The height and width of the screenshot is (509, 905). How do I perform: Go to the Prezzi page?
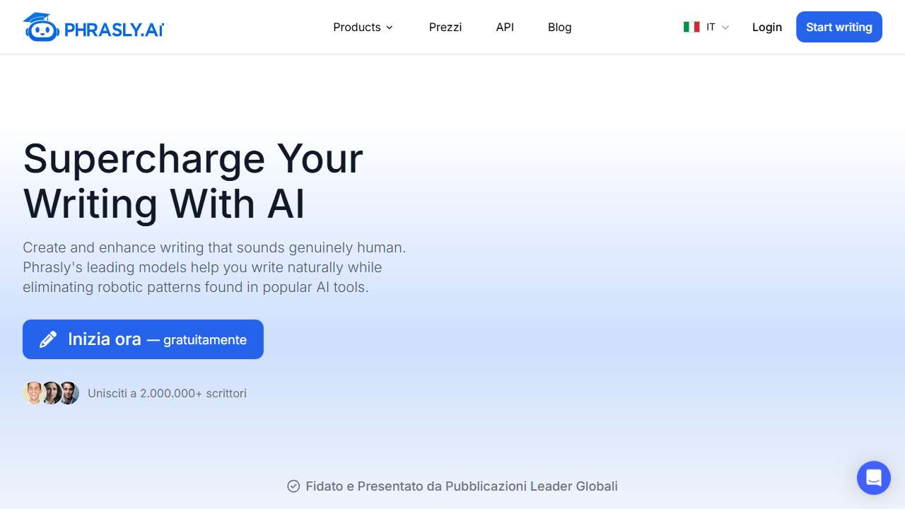[445, 27]
